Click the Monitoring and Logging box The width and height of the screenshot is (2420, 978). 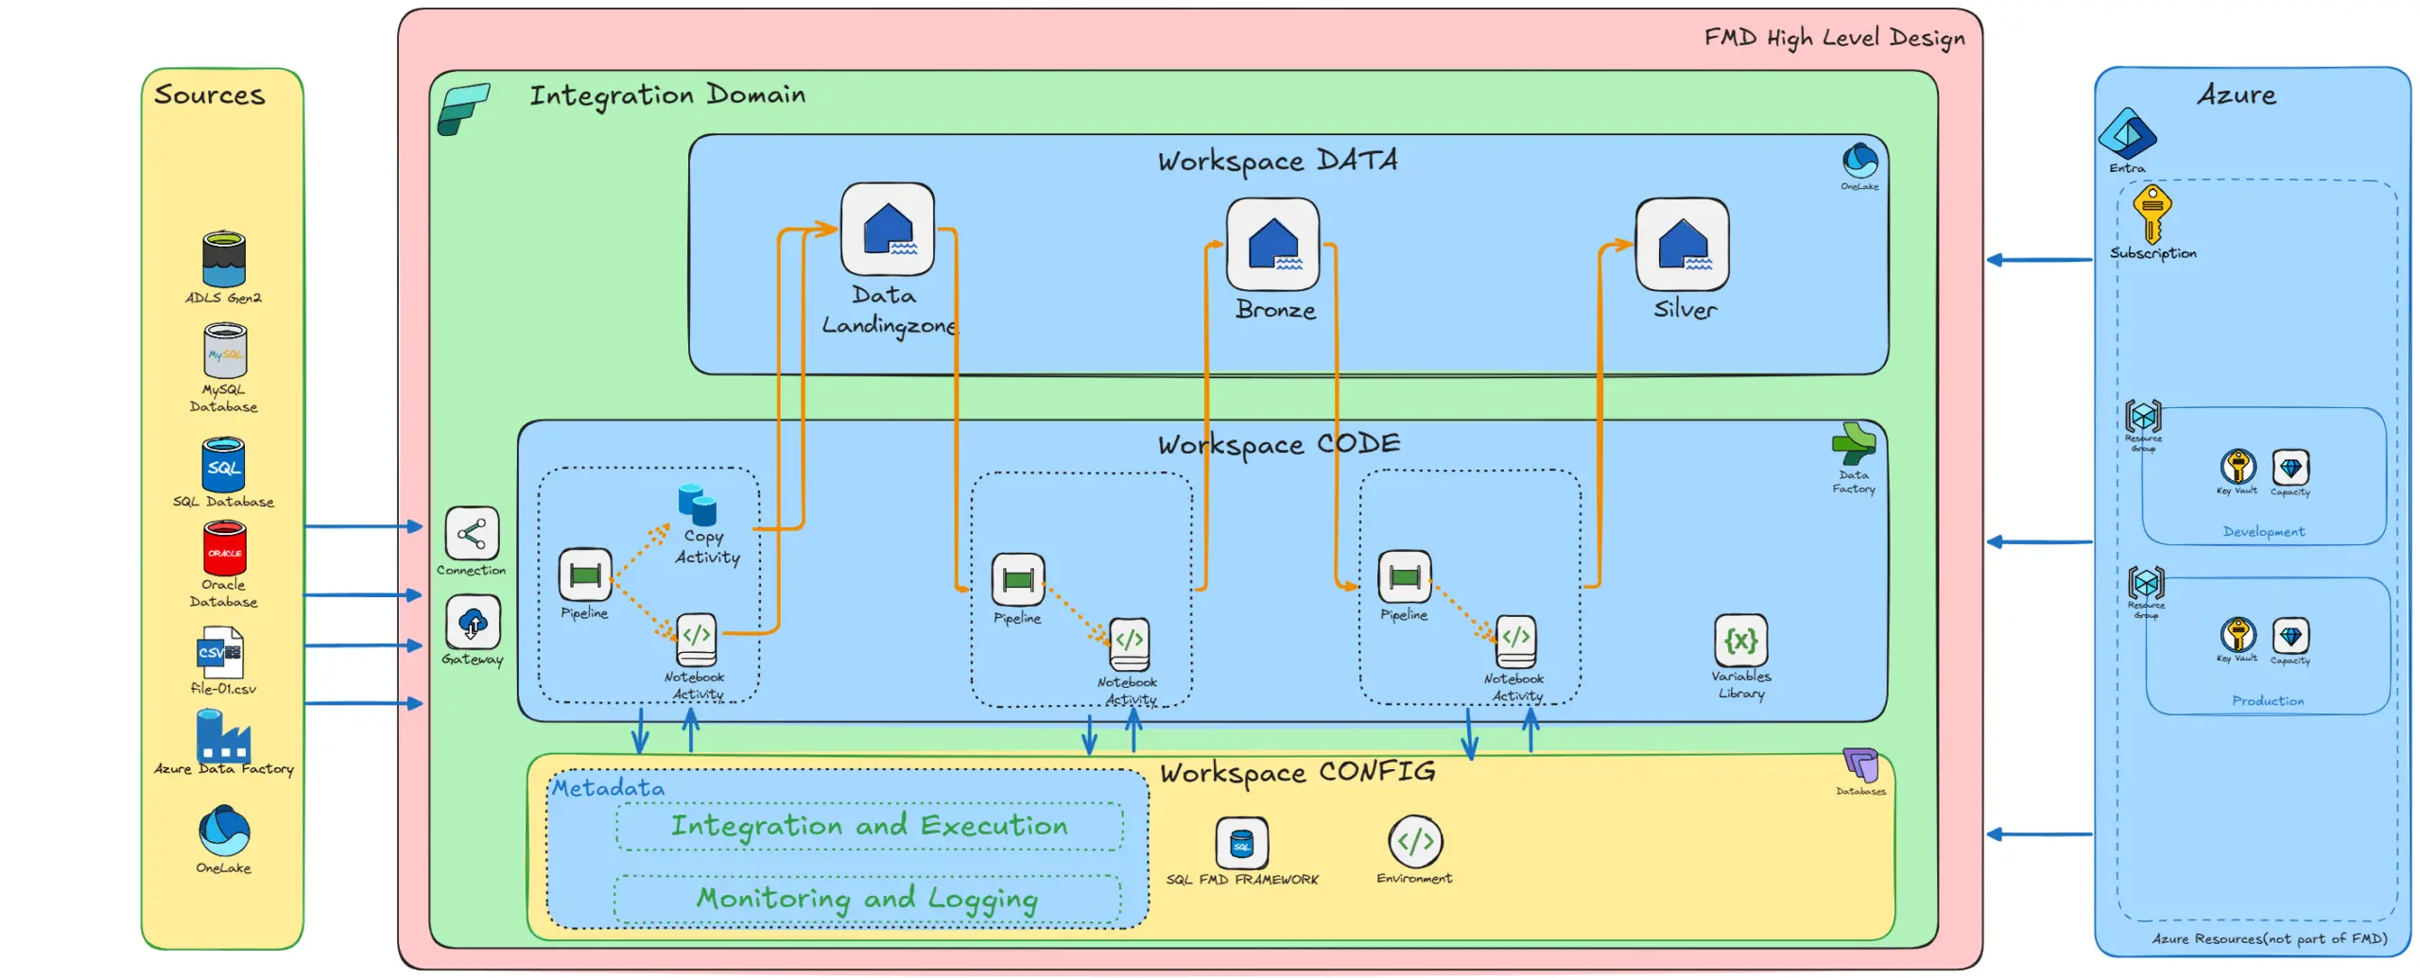[x=868, y=899]
